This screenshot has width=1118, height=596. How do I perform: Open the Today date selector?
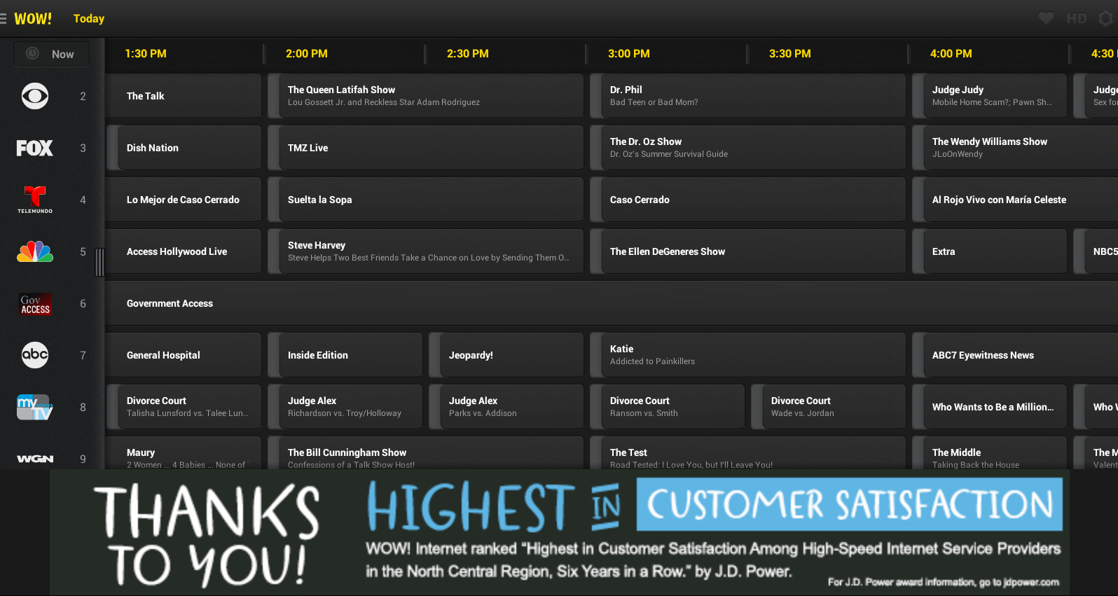point(89,19)
